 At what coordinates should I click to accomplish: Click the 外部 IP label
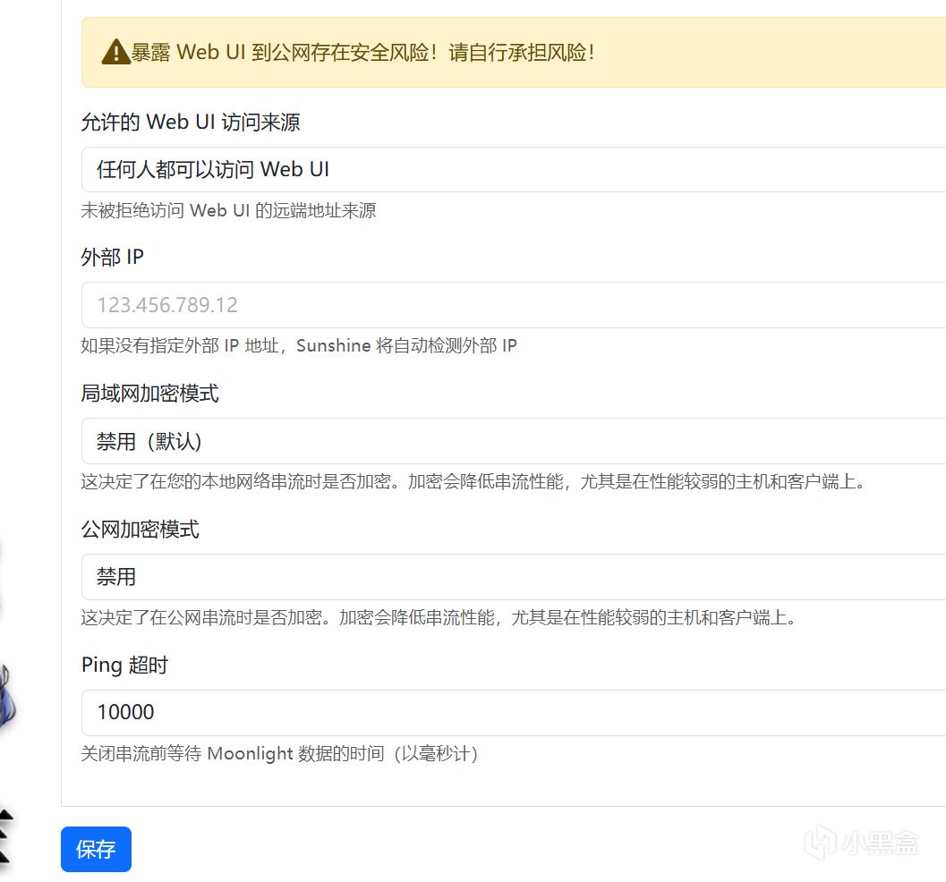[x=112, y=258]
